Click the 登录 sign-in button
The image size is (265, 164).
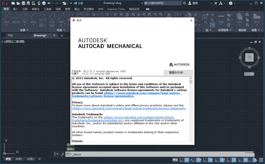pos(193,3)
